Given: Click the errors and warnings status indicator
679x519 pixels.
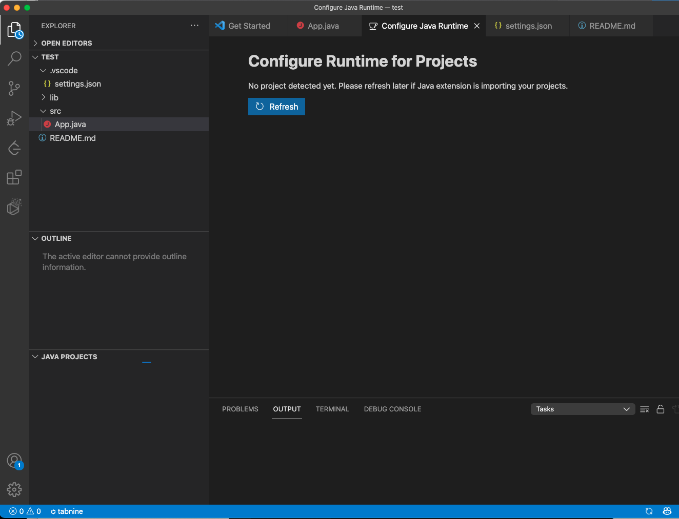Looking at the screenshot, I should (25, 511).
